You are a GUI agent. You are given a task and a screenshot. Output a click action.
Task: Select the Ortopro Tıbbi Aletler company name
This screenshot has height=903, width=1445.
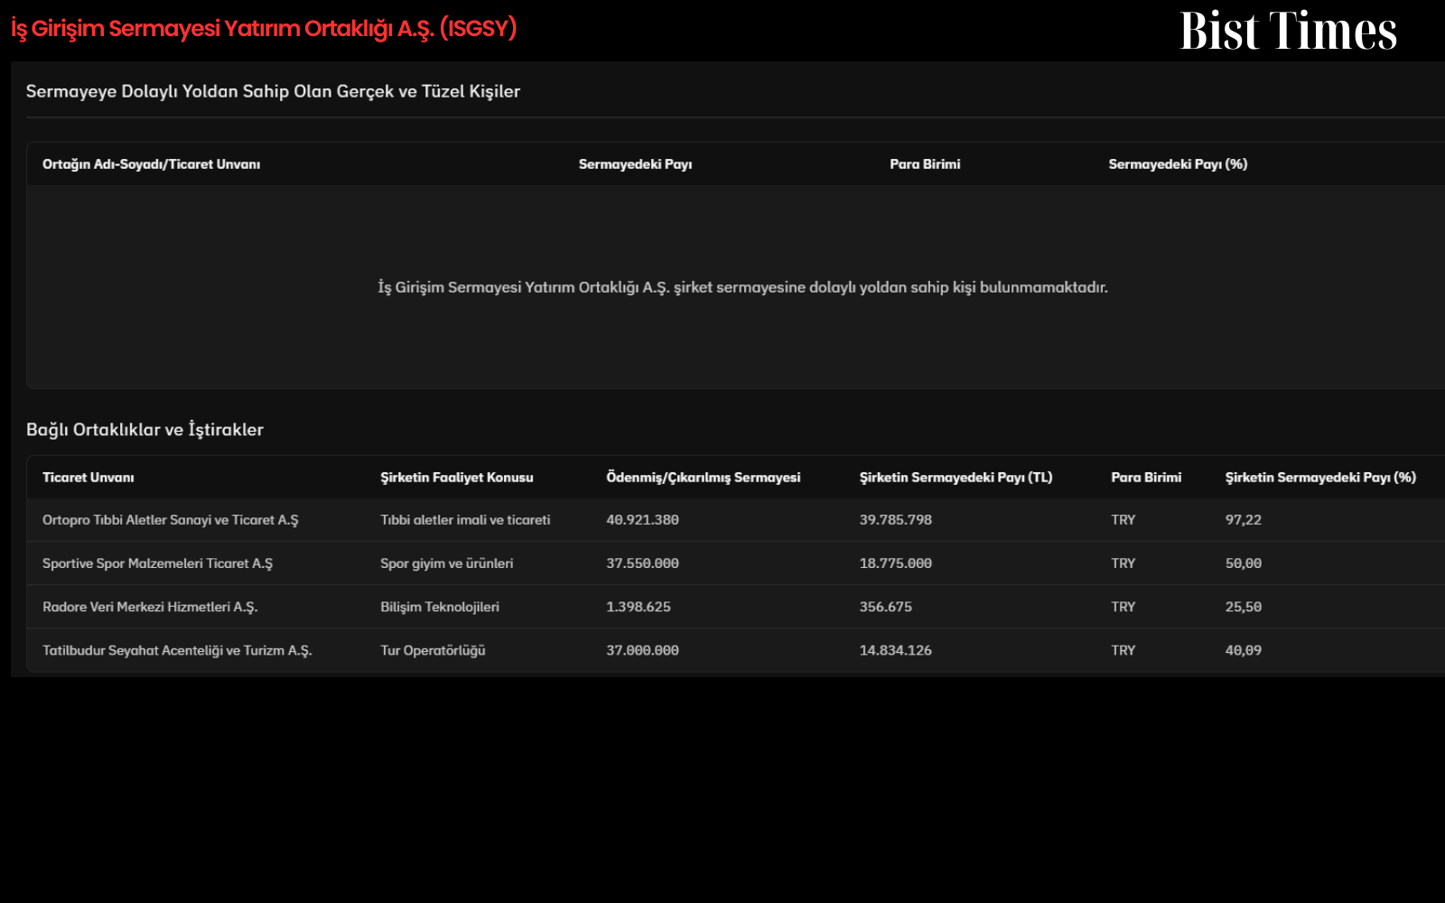pos(170,520)
